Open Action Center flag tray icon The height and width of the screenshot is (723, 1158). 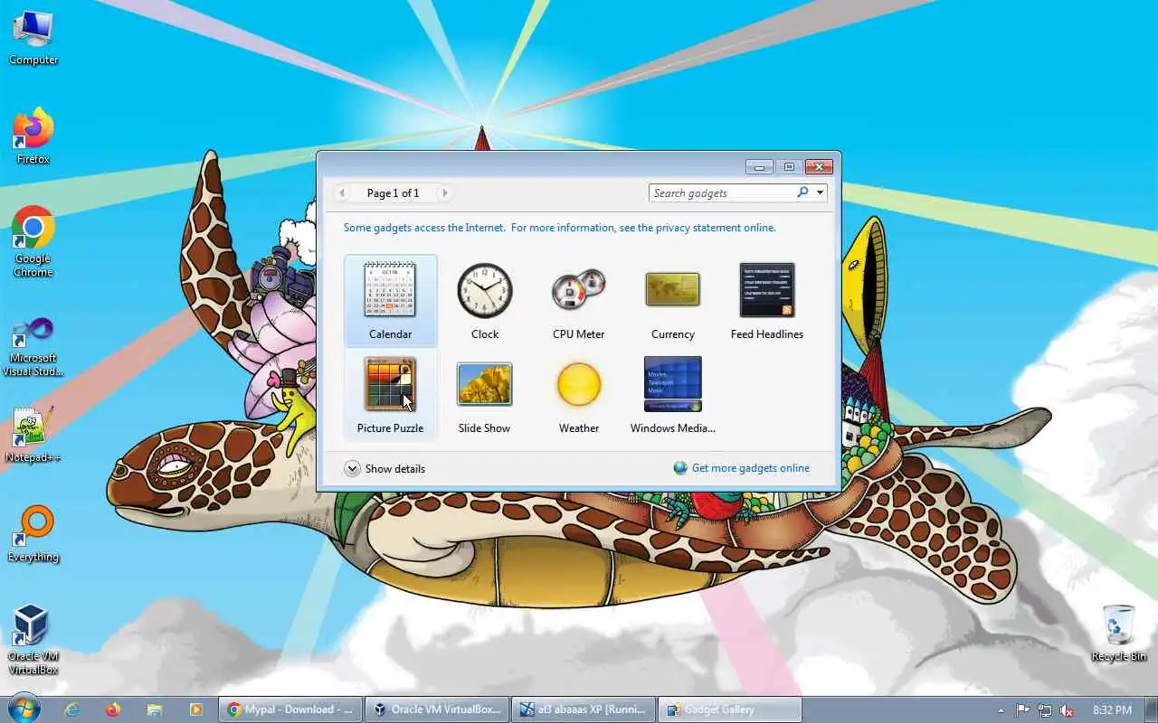pos(1022,710)
